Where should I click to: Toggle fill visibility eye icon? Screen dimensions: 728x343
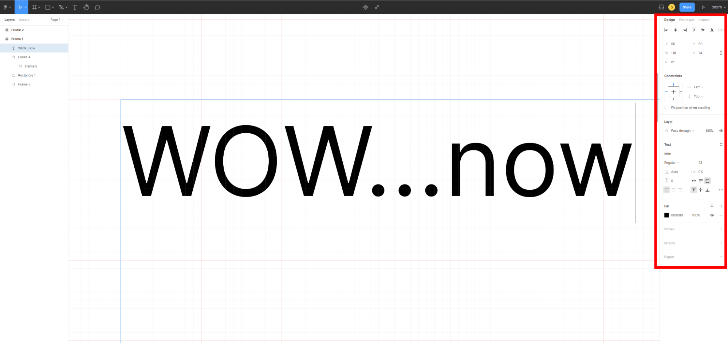click(x=712, y=215)
